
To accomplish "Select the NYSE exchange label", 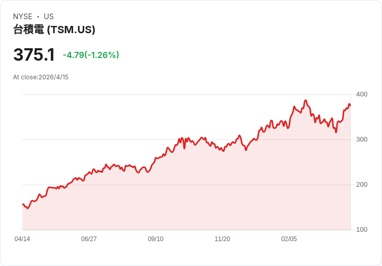I will click(x=23, y=17).
